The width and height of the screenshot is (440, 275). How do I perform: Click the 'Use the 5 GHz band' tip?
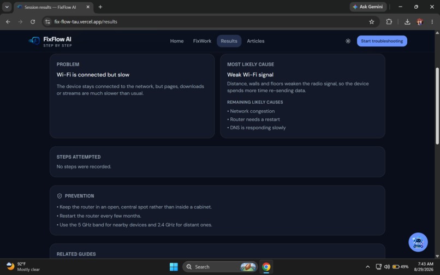[136, 225]
